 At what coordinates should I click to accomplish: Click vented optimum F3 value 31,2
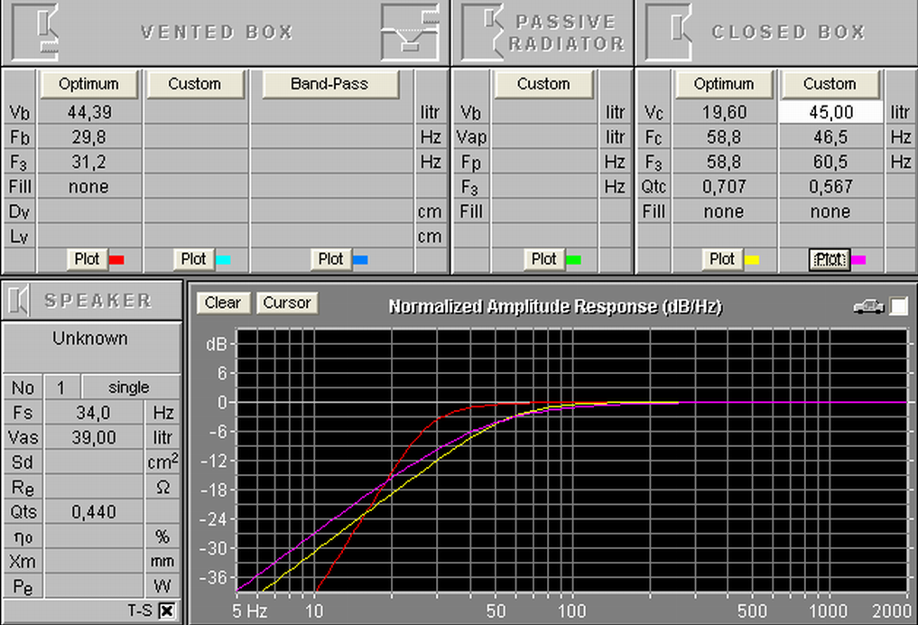(89, 162)
